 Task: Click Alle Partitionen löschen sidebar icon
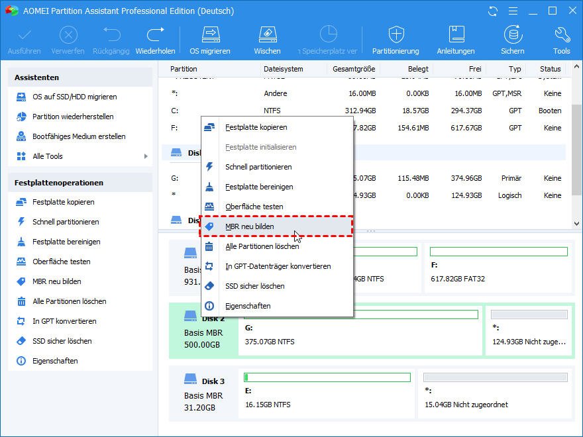pos(21,301)
